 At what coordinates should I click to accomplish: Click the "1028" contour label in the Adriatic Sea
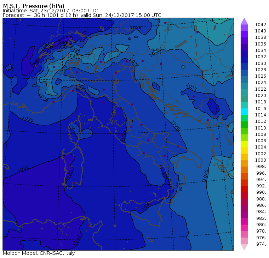(176, 125)
